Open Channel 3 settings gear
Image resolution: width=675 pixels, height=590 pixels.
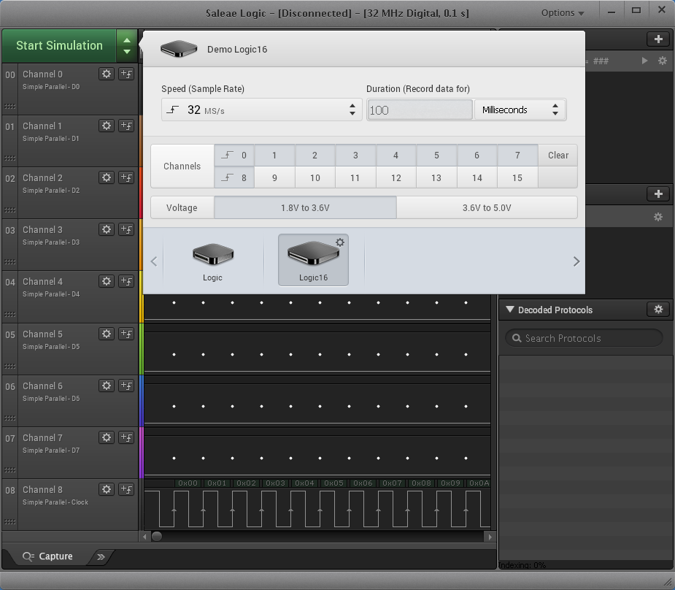point(107,229)
